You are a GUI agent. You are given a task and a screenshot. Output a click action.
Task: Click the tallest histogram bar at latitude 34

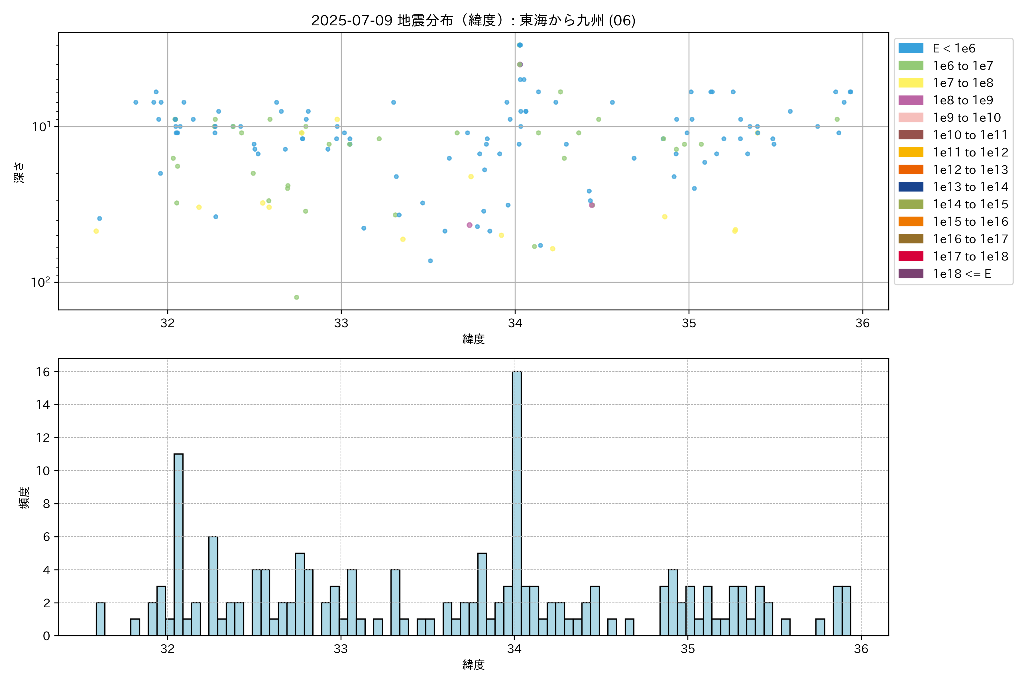[x=517, y=503]
